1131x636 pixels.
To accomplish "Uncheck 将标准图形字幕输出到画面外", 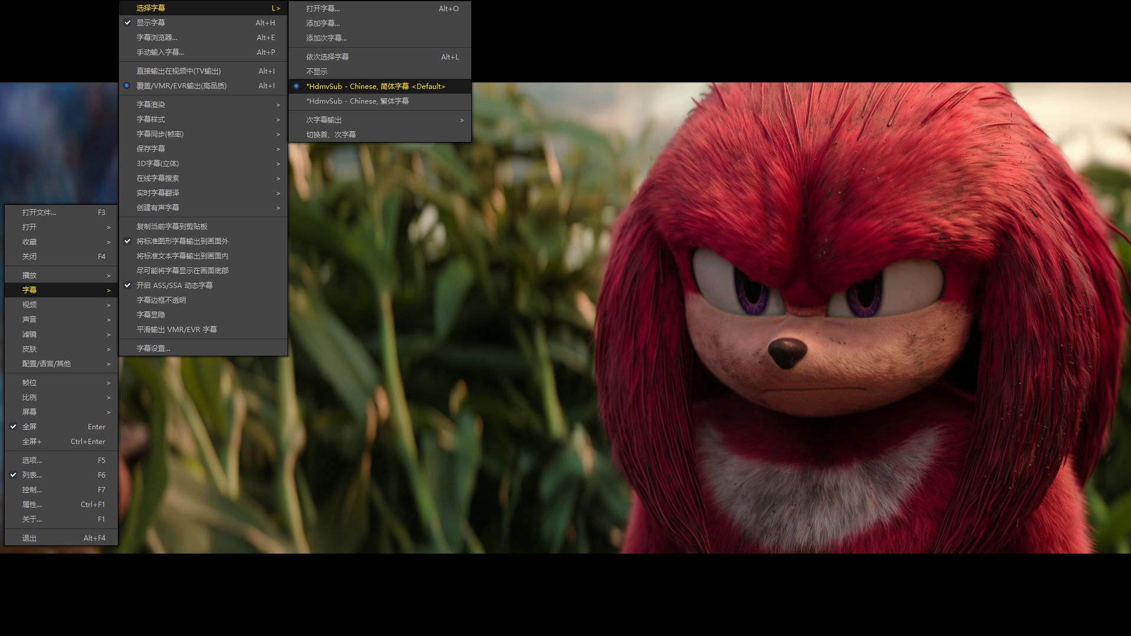I will (x=182, y=241).
